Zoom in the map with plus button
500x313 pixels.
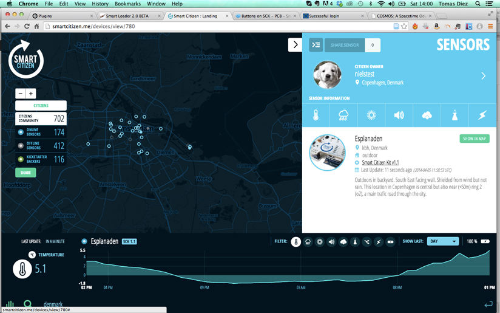[31, 94]
